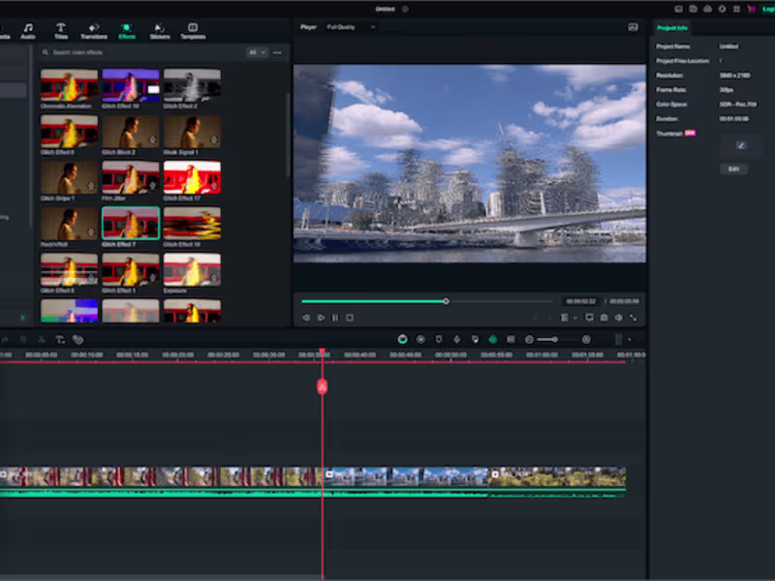Click the Edit button in Project Info
The width and height of the screenshot is (775, 581).
coord(733,168)
